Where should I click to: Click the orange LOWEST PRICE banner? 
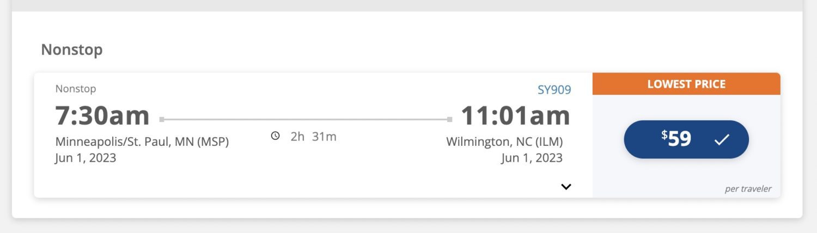pyautogui.click(x=686, y=84)
